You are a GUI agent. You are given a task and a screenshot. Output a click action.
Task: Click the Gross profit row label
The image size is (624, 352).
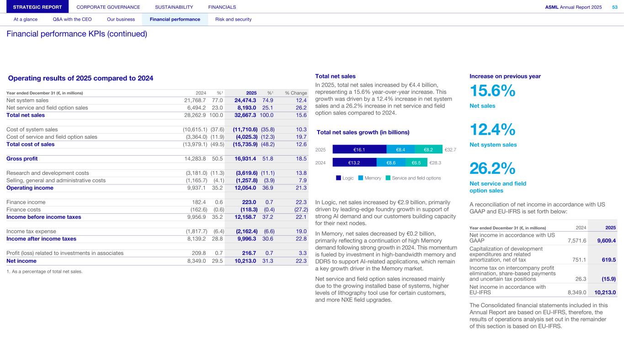22,159
